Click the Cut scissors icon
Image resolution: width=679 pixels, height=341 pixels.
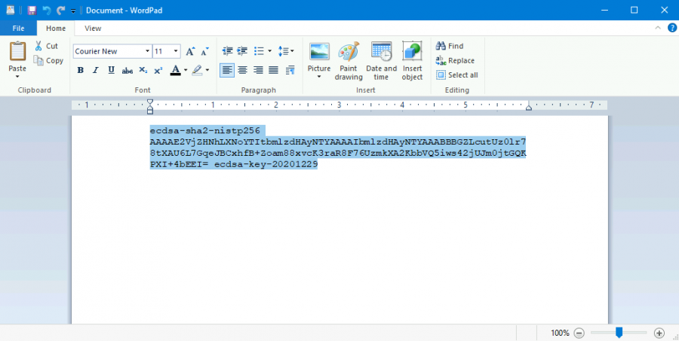(39, 46)
